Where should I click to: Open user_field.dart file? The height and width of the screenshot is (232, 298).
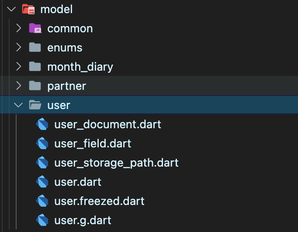93,143
